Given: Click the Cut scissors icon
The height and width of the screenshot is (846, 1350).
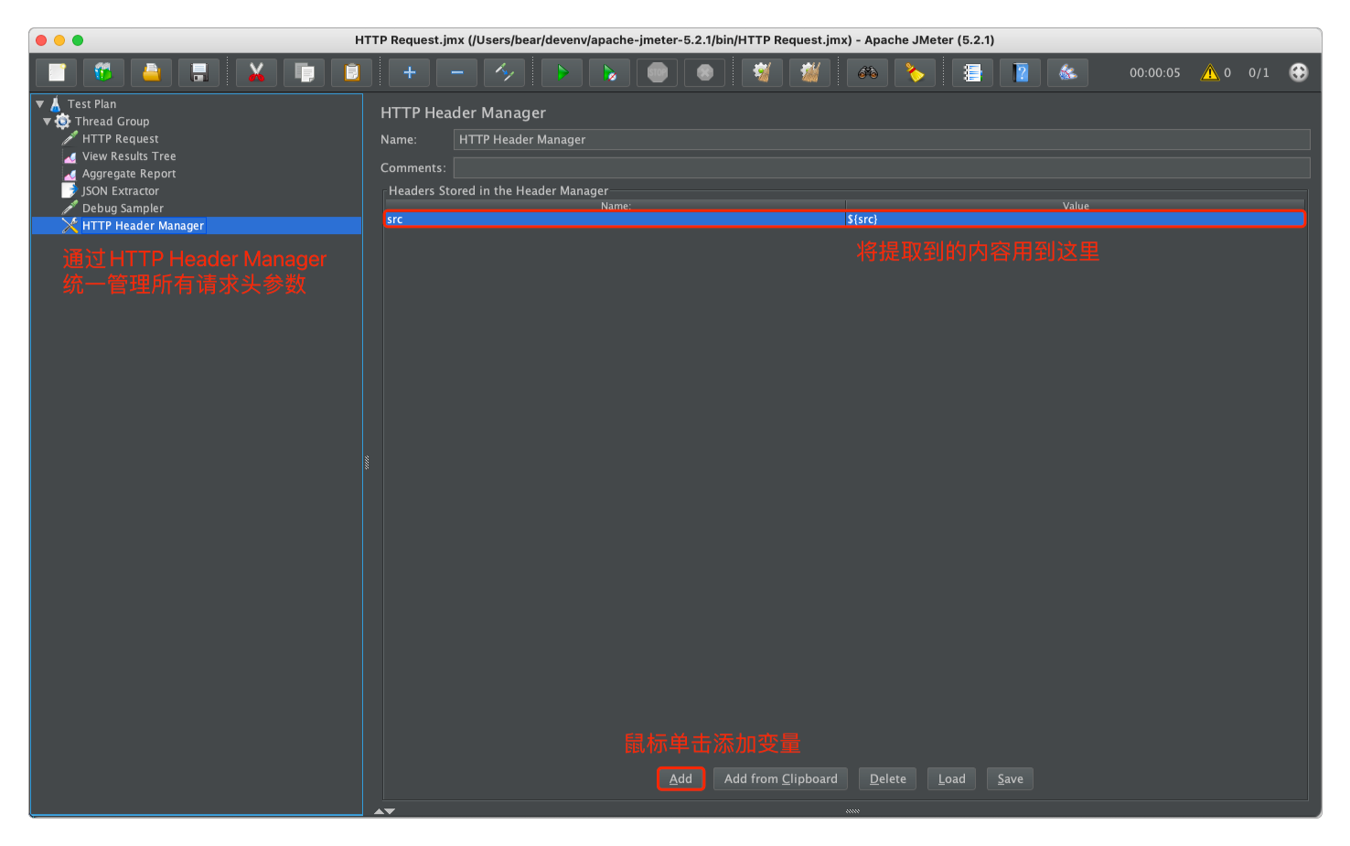Looking at the screenshot, I should coord(257,72).
